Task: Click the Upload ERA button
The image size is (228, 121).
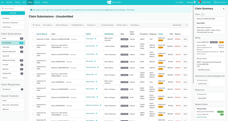Action: click(x=202, y=98)
